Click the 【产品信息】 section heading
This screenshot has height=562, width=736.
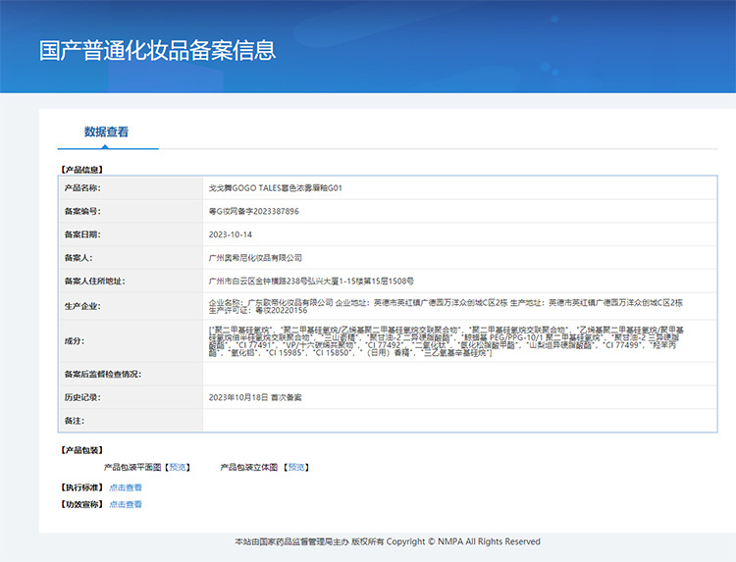click(81, 169)
